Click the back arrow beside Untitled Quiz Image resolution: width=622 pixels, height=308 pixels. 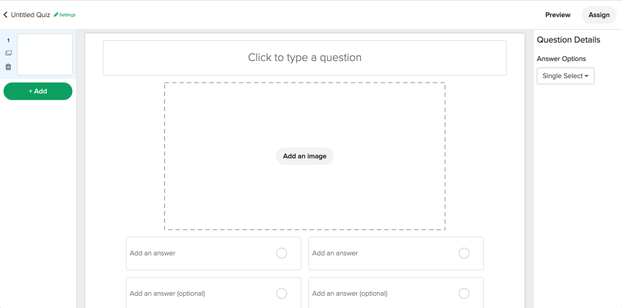(5, 15)
